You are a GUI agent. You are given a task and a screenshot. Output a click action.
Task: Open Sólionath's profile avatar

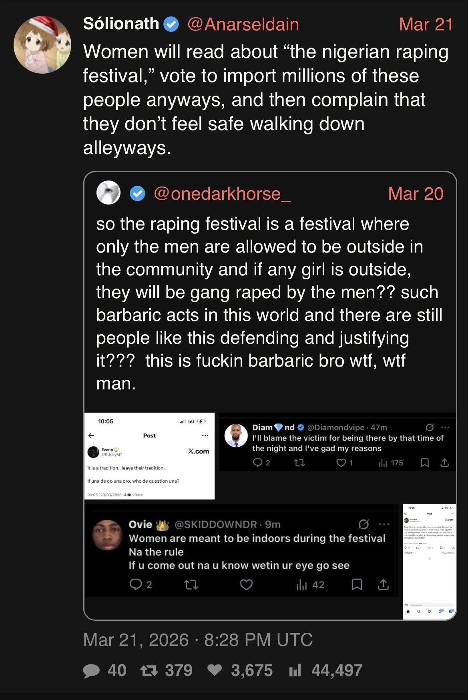pos(42,45)
